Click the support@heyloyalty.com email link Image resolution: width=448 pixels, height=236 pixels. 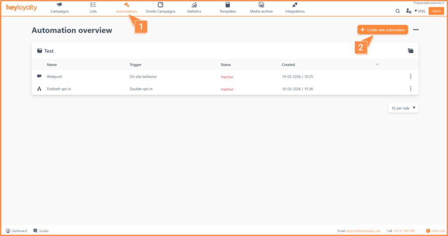click(x=363, y=231)
